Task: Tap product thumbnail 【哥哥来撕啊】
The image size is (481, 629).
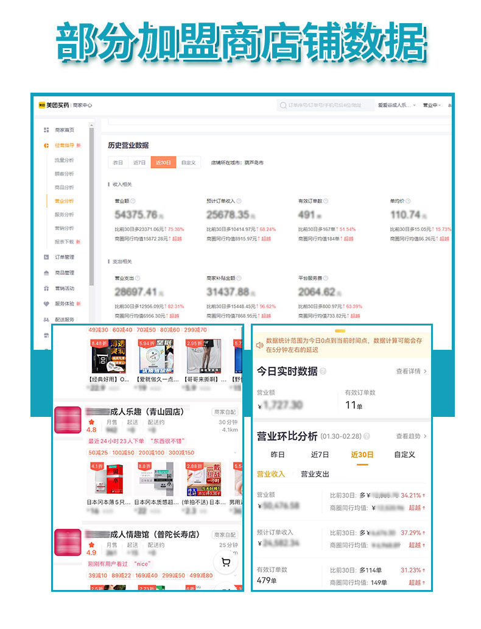Action: 203,356
